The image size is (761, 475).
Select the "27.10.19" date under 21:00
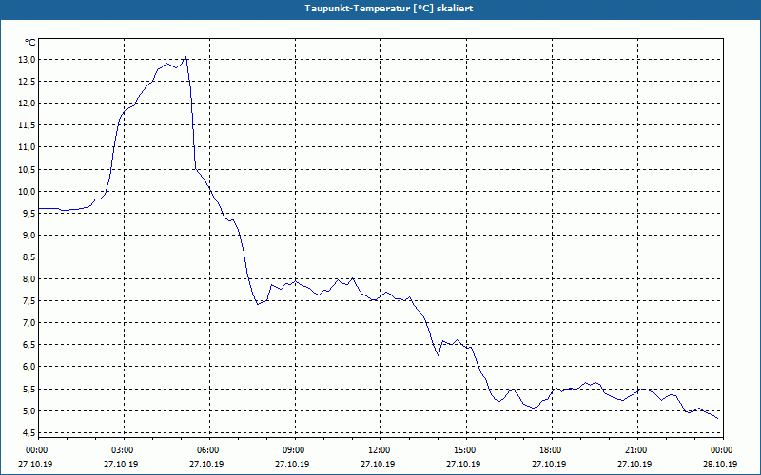coord(634,464)
